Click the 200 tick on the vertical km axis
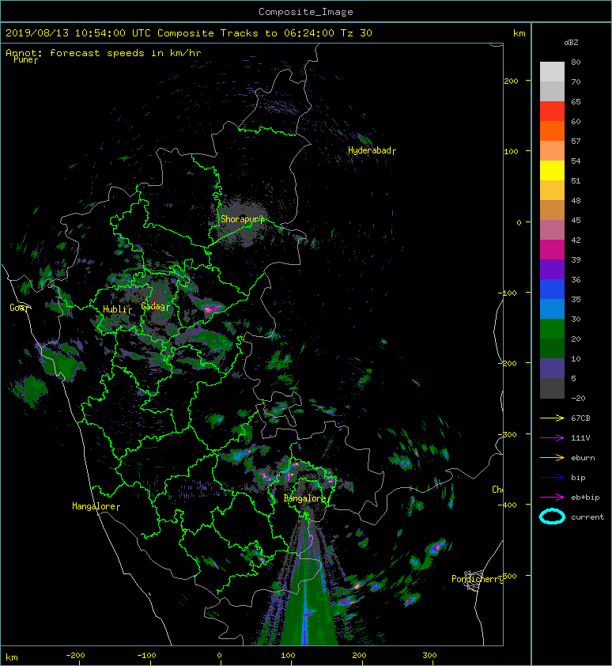 (x=511, y=81)
